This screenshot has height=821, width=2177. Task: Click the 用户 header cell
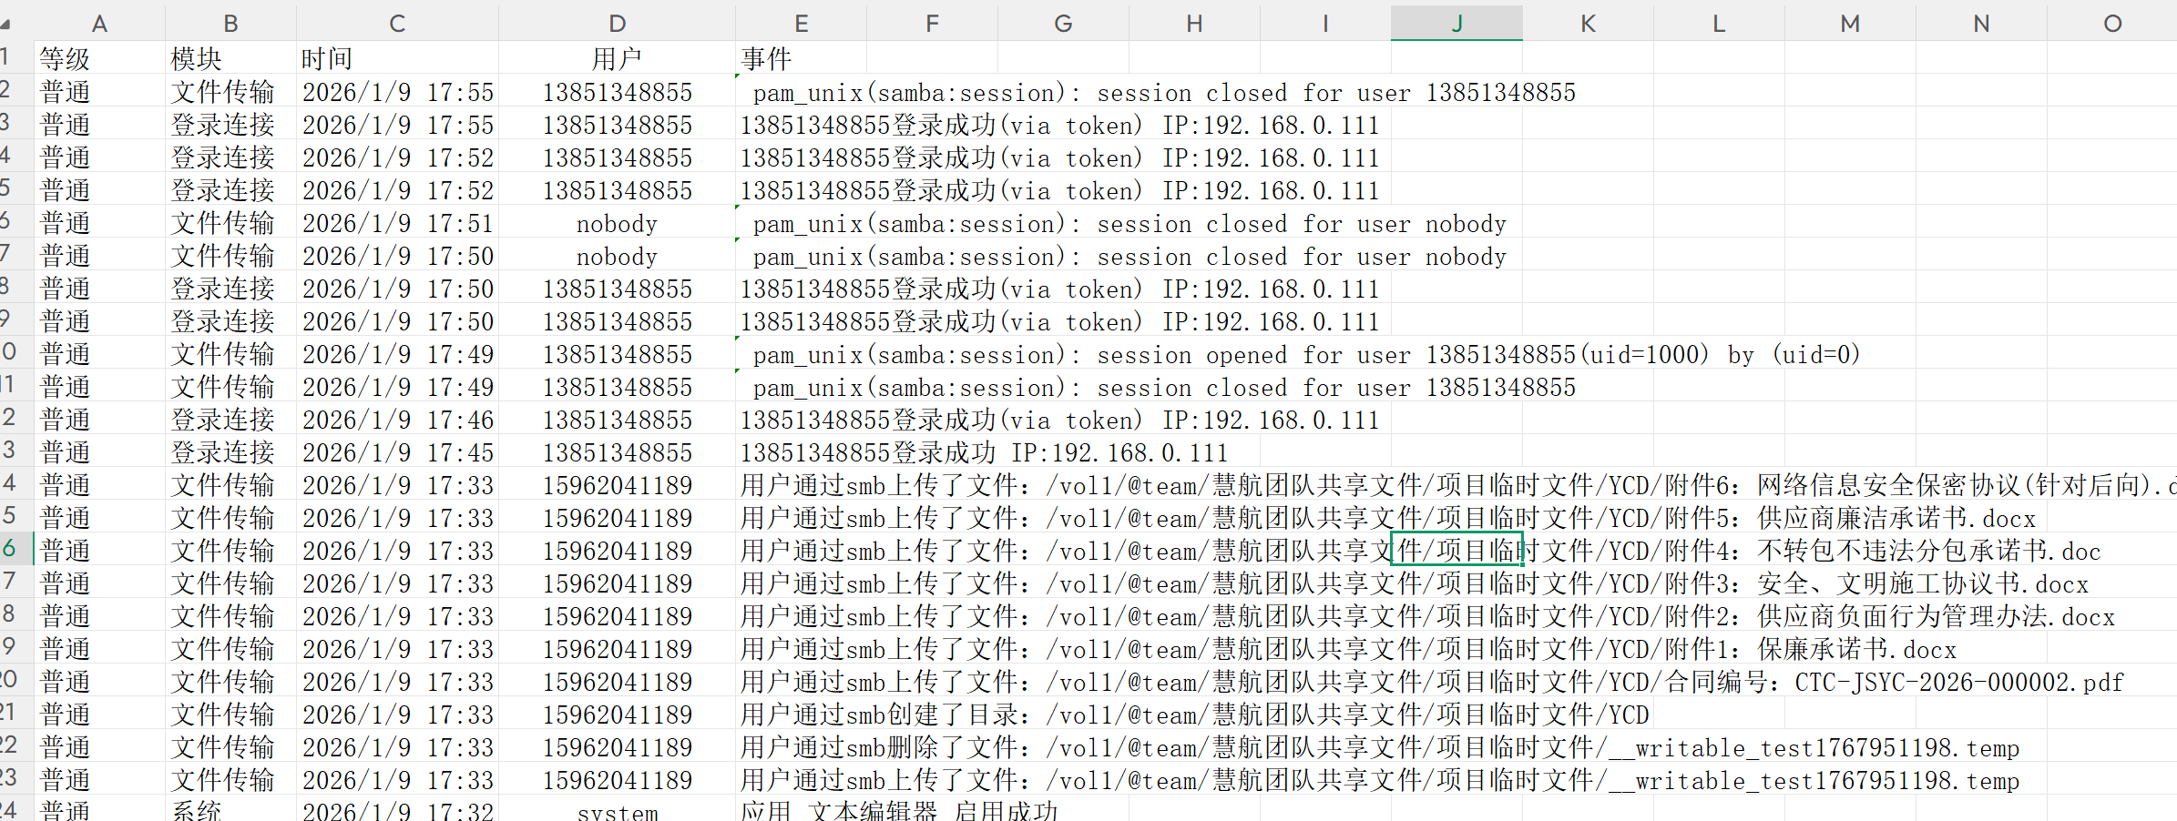point(617,59)
